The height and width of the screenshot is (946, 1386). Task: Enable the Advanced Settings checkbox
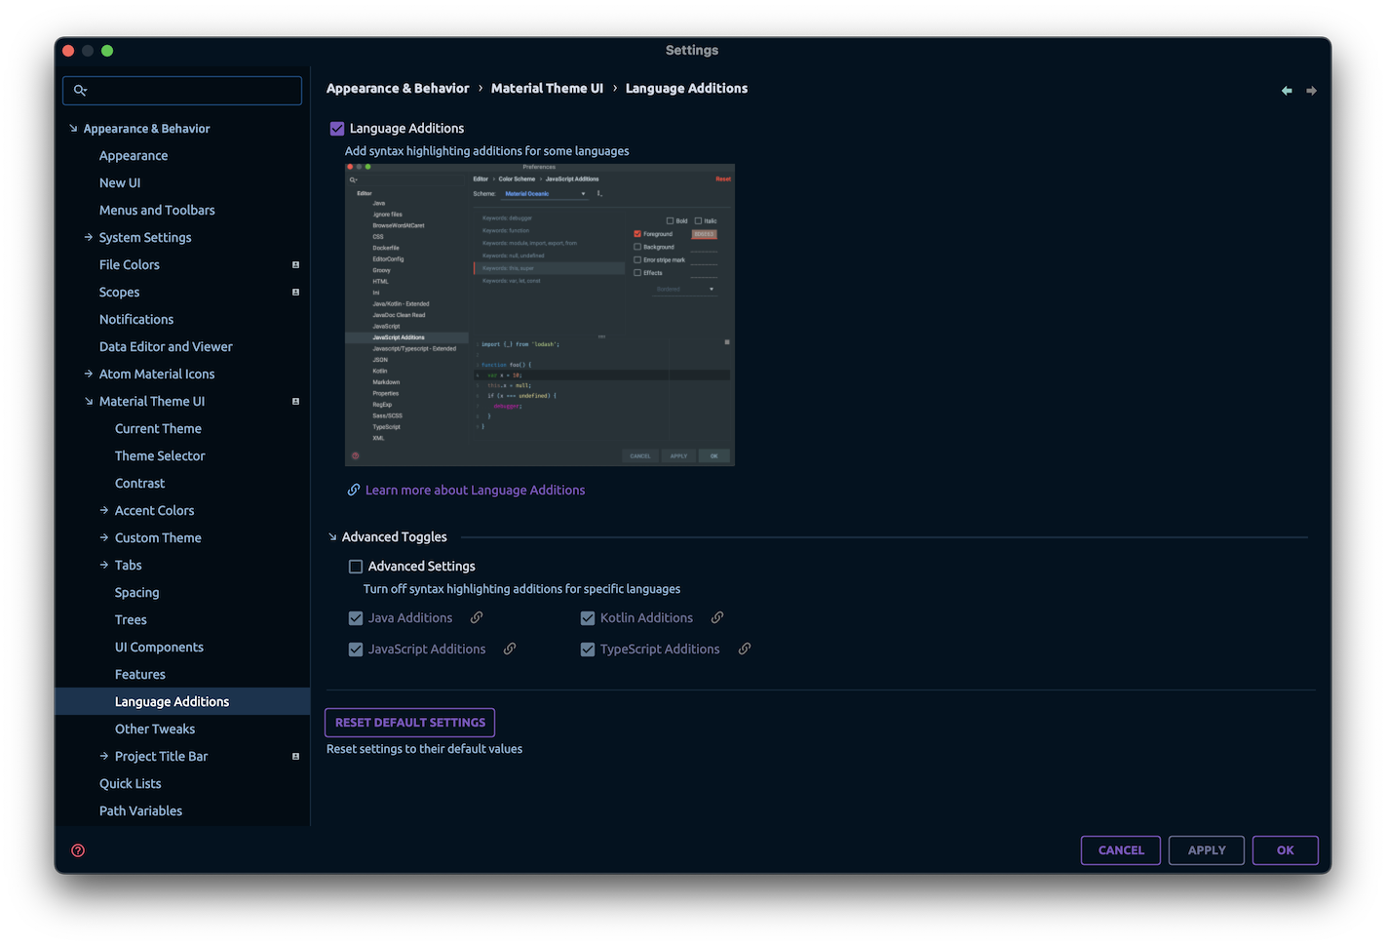tap(356, 566)
